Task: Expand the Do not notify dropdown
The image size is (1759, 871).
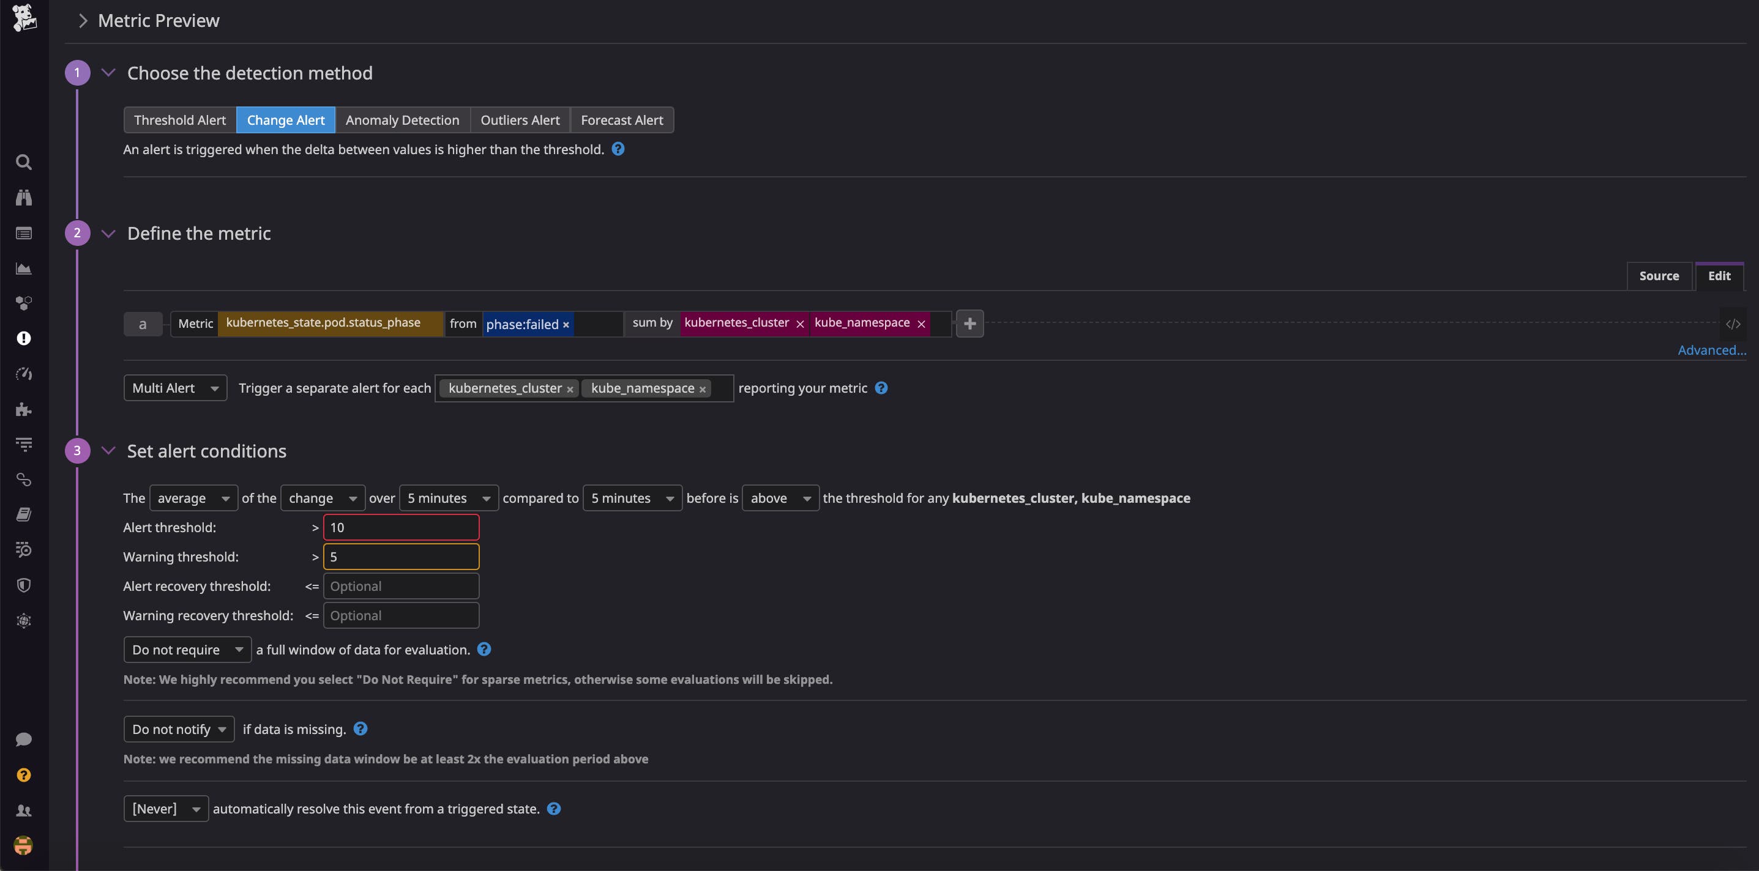Action: coord(179,728)
